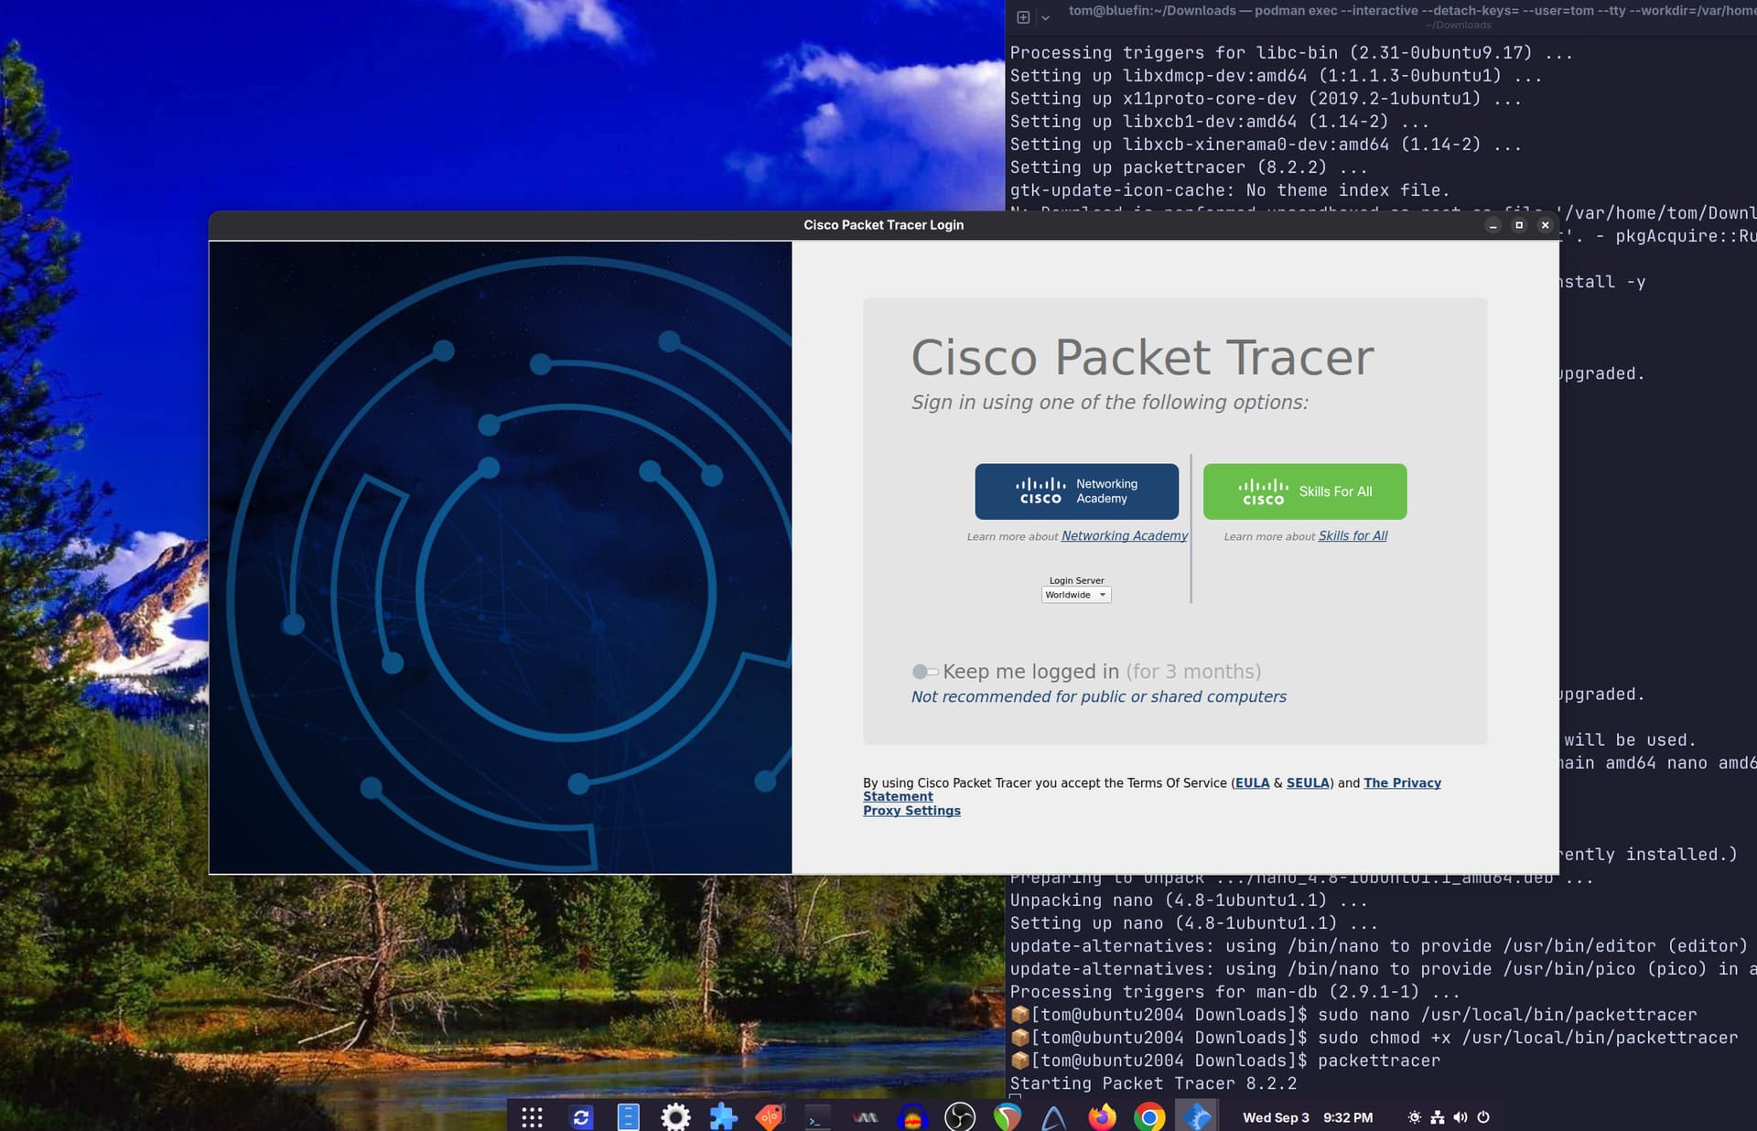The image size is (1757, 1131).
Task: Click the volume icon in system tray
Action: click(1461, 1117)
